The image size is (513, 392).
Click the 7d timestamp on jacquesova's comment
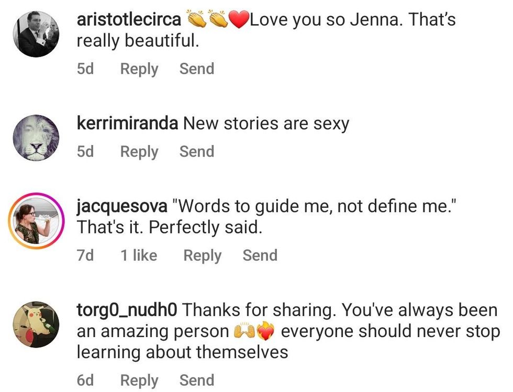(x=85, y=255)
